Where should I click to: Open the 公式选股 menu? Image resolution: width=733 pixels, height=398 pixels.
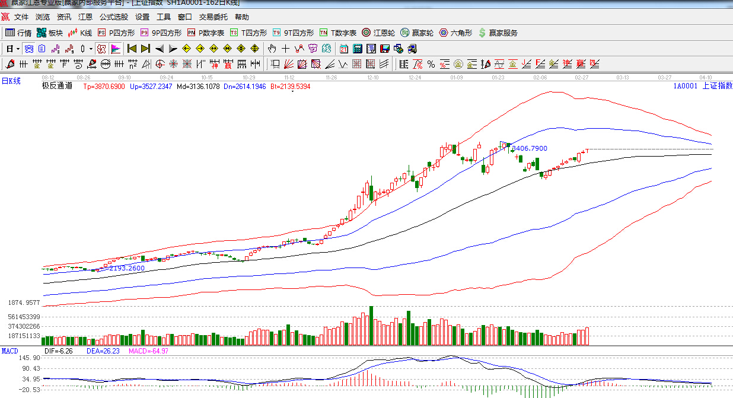[114, 17]
